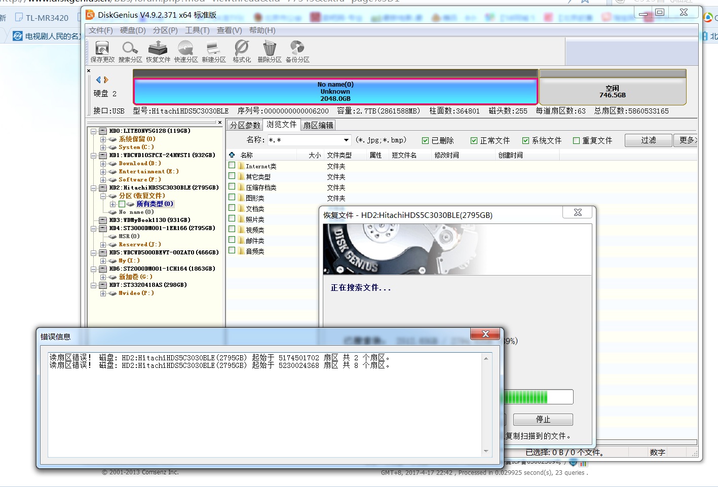
Task: Click the HD3 WDMyBook1130 disk icon
Action: pos(103,220)
